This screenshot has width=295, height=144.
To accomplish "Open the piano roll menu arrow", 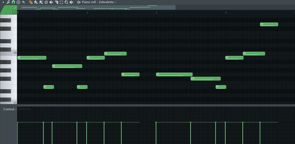I will click(x=3, y=2).
